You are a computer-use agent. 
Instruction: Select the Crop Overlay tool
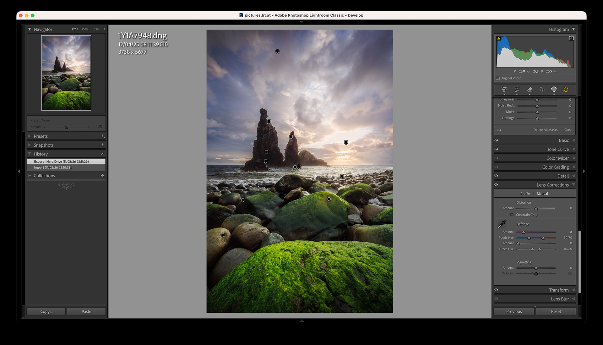517,90
